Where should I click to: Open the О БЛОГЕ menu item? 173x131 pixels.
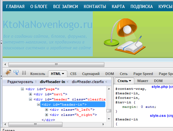pyautogui.click(x=39, y=6)
